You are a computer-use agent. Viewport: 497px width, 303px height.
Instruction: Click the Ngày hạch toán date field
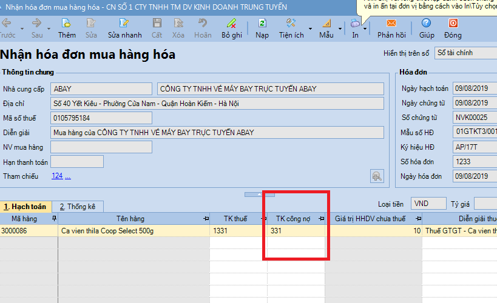coord(475,88)
